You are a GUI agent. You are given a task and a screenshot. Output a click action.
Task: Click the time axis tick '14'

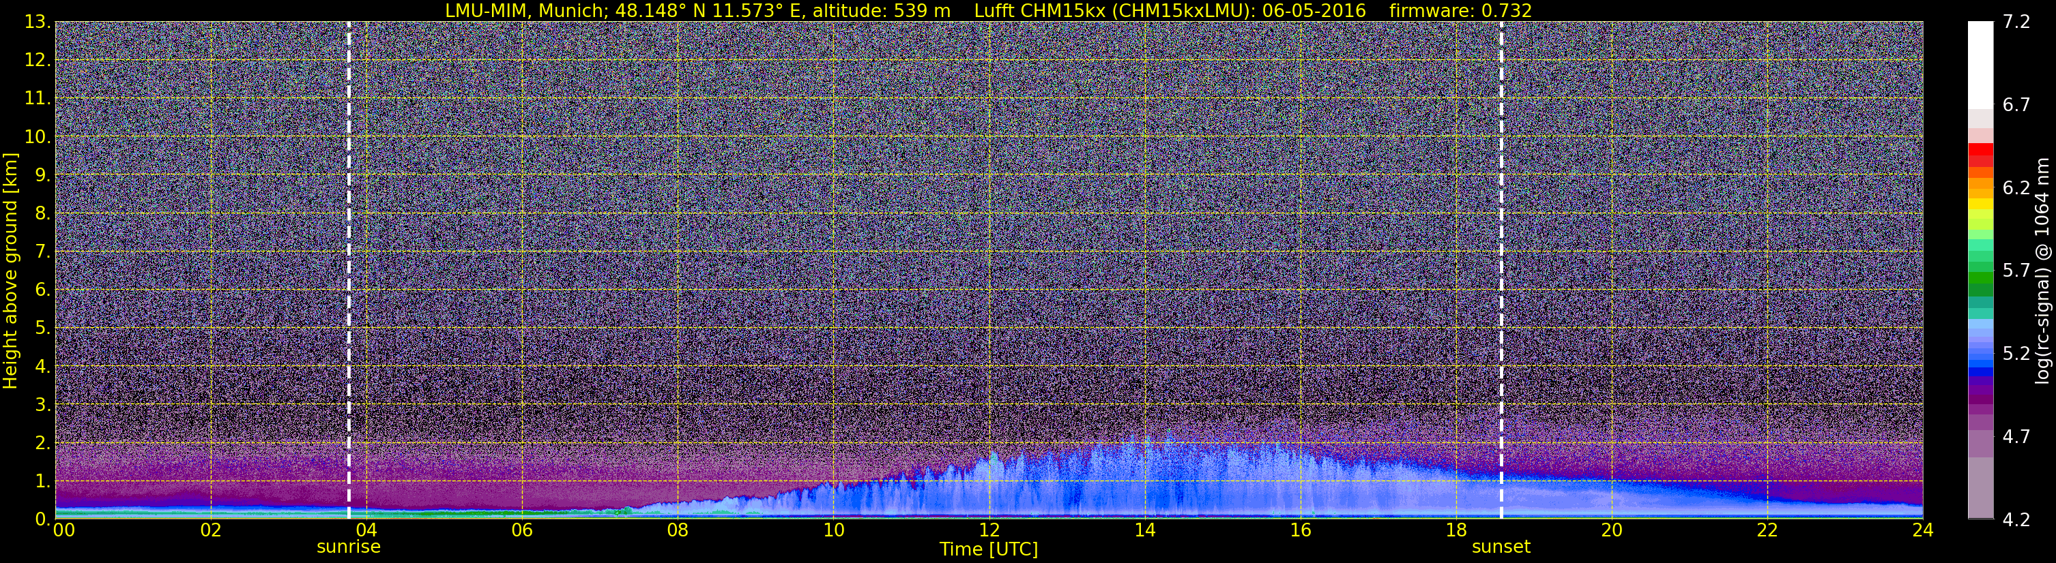pos(1144,530)
